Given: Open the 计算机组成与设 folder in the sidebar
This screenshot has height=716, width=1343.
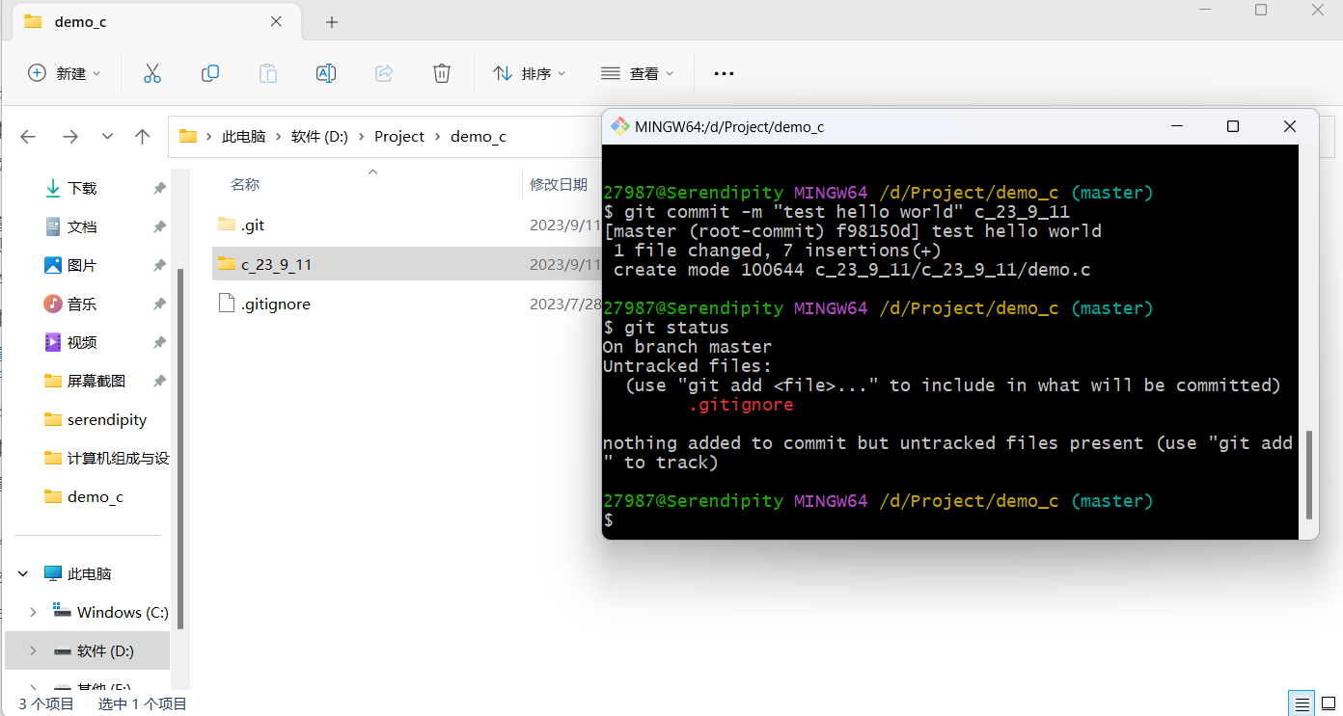Looking at the screenshot, I should click(118, 459).
